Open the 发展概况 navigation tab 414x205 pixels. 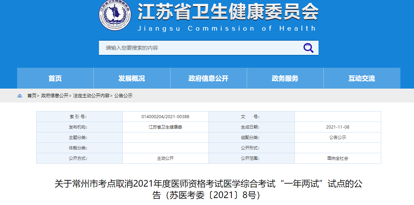tap(132, 78)
